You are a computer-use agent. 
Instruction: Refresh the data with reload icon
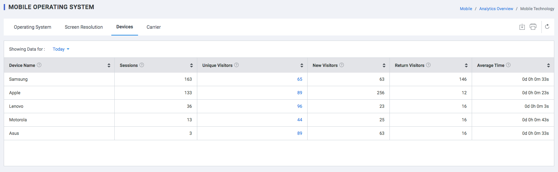547,27
